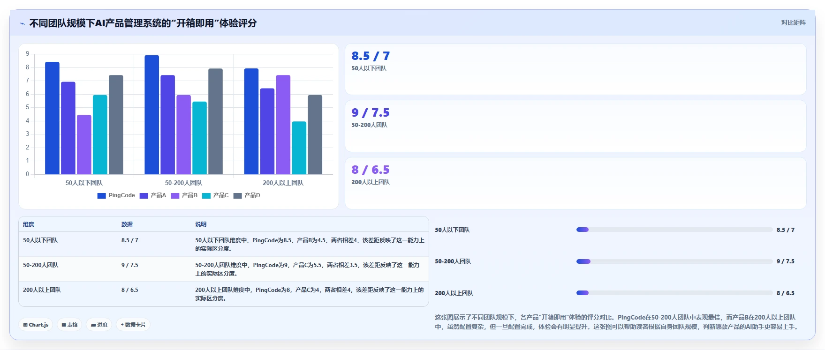Click the description mentioning 产品C为5.5
This screenshot has height=350, width=825.
tap(308, 269)
